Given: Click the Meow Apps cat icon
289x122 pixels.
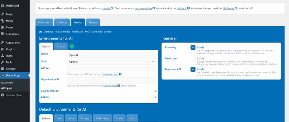Looking at the screenshot, I should click(3, 75).
